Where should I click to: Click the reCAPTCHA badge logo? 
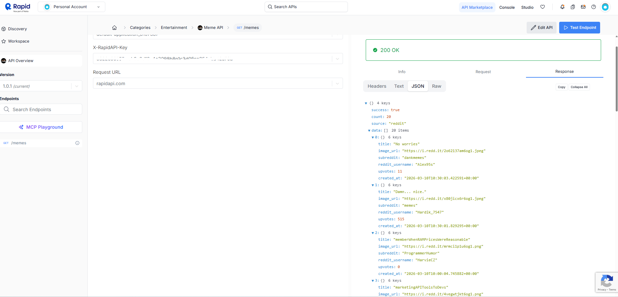[x=607, y=281]
